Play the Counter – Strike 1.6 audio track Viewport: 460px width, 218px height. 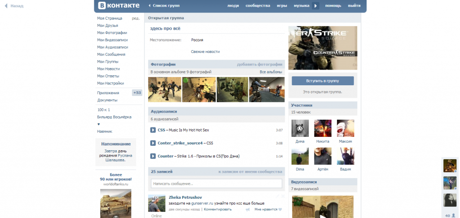(153, 156)
